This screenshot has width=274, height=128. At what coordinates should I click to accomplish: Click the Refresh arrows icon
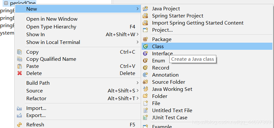[19, 124]
